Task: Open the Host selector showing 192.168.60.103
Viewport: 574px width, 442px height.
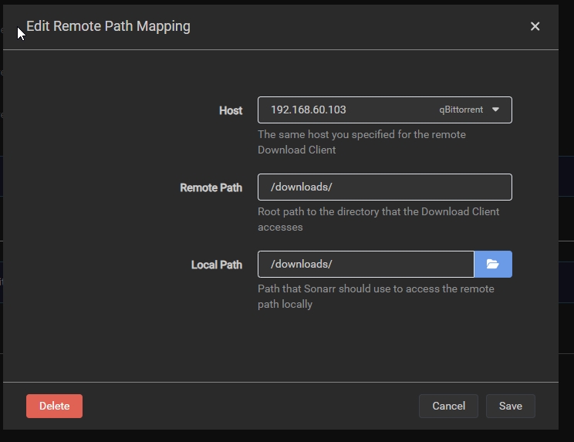Action: [347, 110]
